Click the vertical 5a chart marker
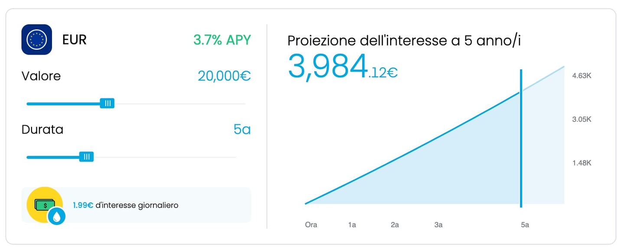Screen dimensions: 624x250 [x=521, y=136]
